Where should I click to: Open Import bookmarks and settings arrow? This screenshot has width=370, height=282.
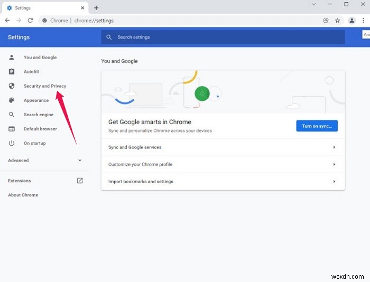(x=334, y=182)
